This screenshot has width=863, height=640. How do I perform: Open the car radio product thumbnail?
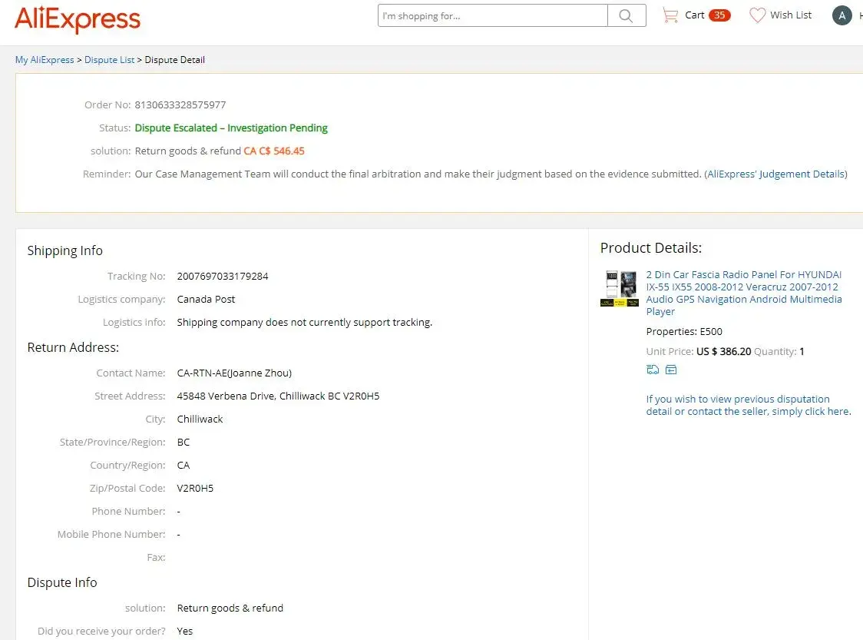tap(619, 288)
